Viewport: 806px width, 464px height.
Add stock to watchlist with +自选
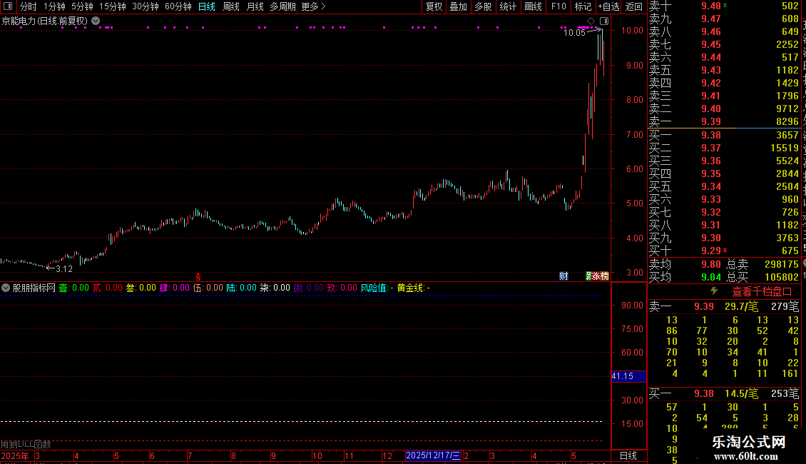point(608,6)
